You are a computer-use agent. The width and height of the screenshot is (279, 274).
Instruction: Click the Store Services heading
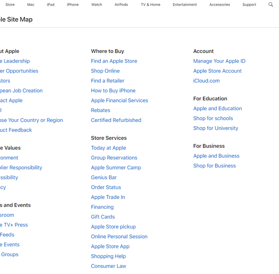pyautogui.click(x=109, y=138)
